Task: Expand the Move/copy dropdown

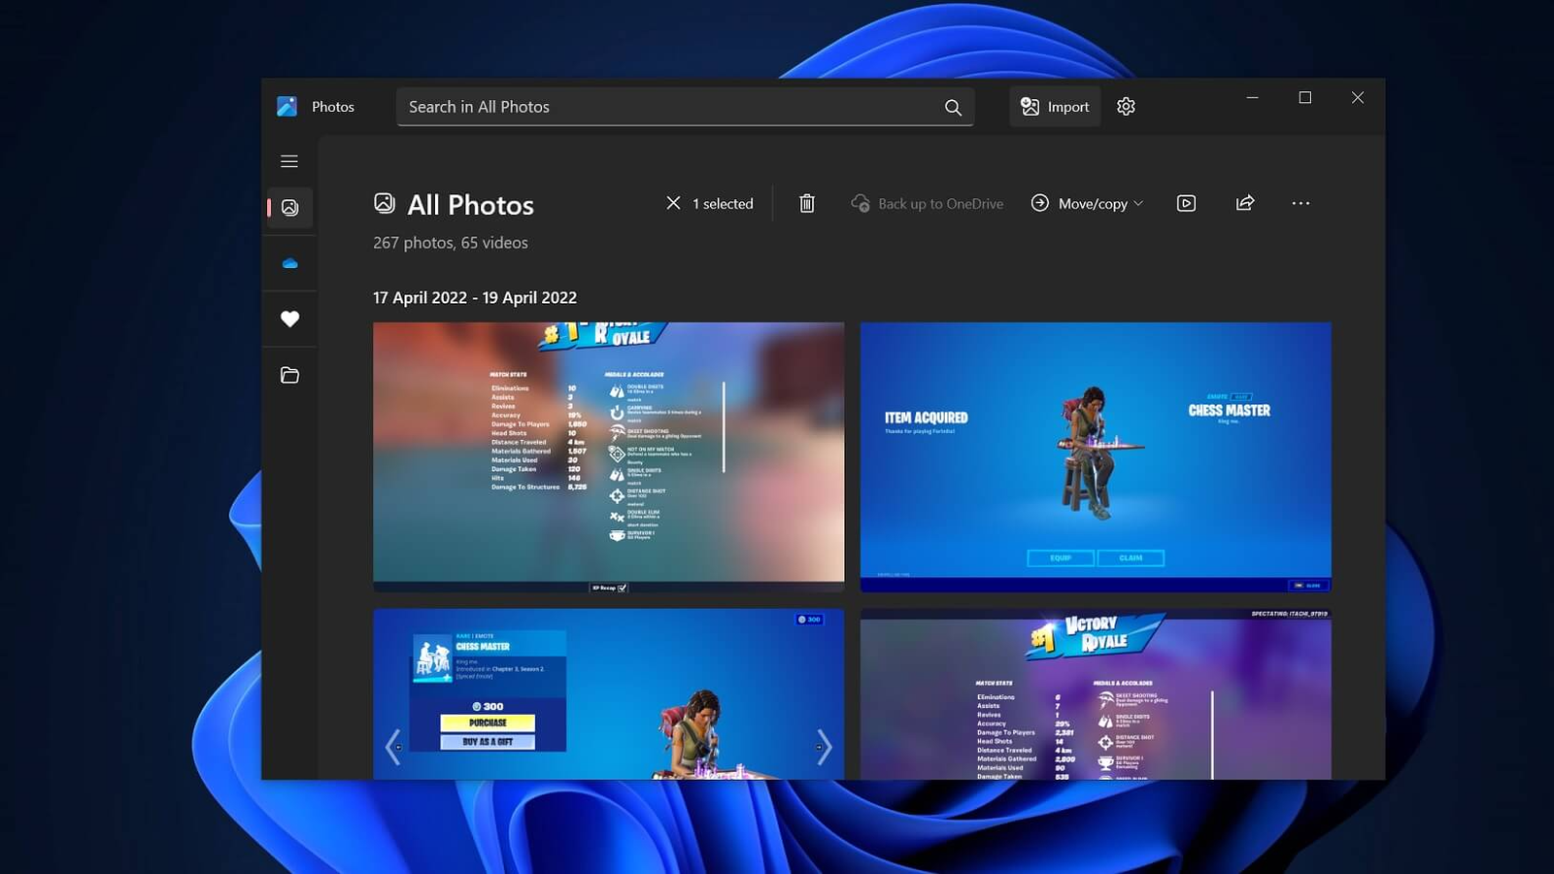Action: click(x=1087, y=203)
